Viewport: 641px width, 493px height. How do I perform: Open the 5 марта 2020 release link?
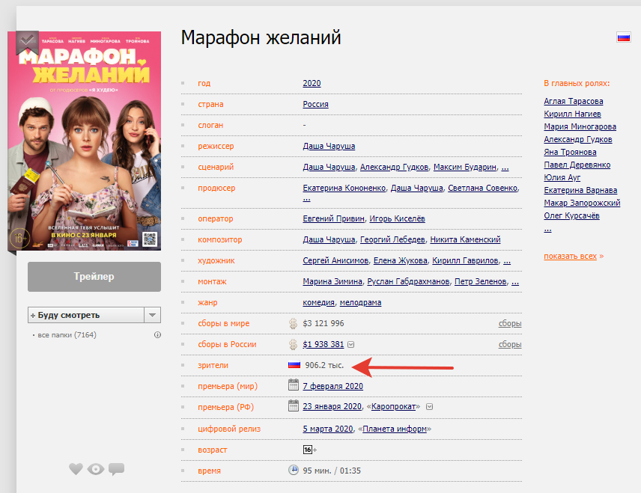tap(327, 429)
